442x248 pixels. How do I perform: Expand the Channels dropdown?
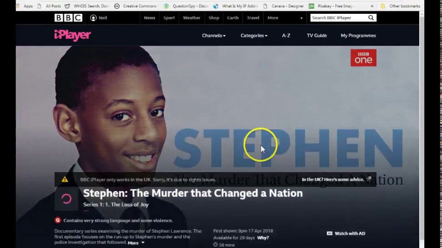[x=214, y=35]
